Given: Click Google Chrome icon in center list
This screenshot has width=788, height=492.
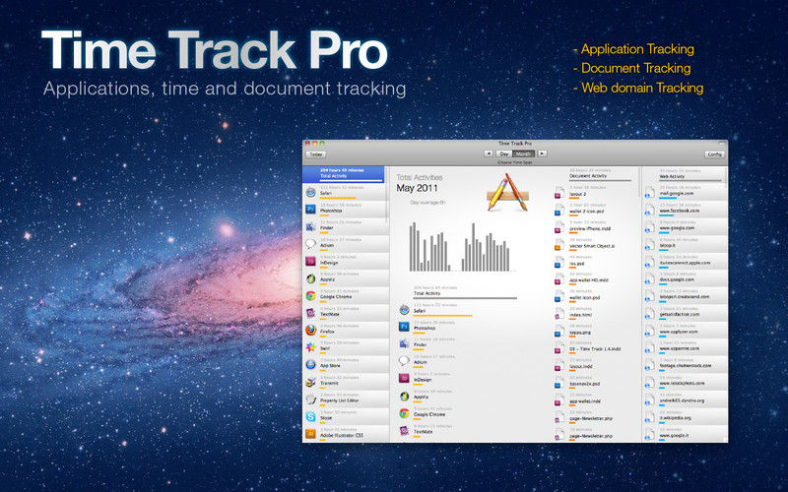Looking at the screenshot, I should pyautogui.click(x=404, y=413).
